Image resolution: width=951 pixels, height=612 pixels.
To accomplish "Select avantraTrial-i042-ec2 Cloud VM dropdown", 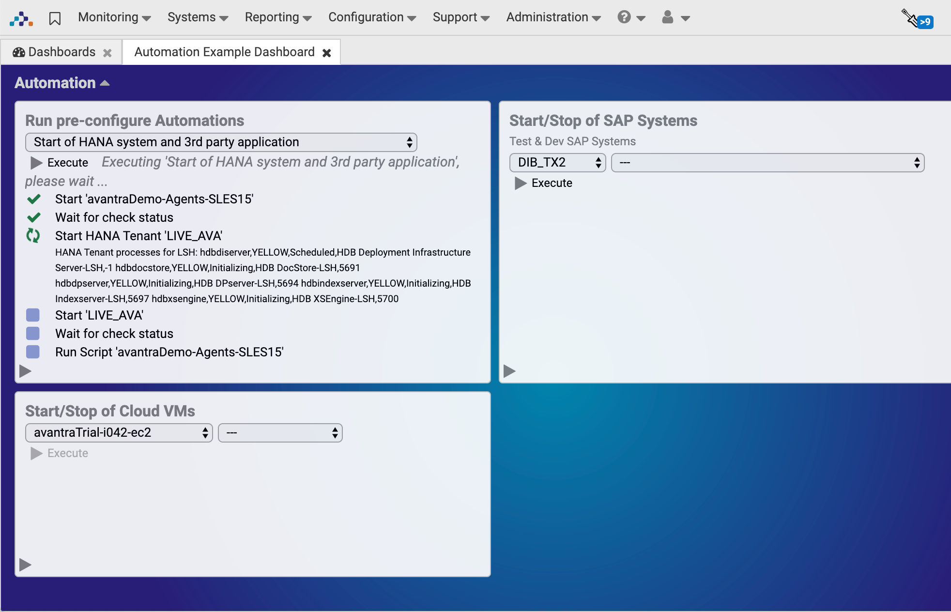I will [x=119, y=433].
